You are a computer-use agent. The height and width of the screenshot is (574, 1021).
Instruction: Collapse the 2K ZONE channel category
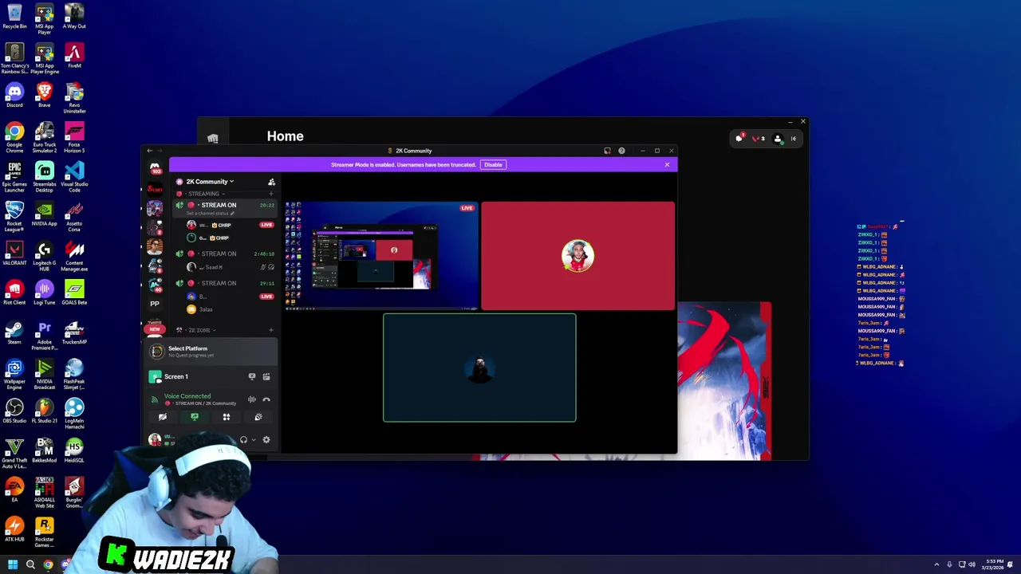click(198, 330)
